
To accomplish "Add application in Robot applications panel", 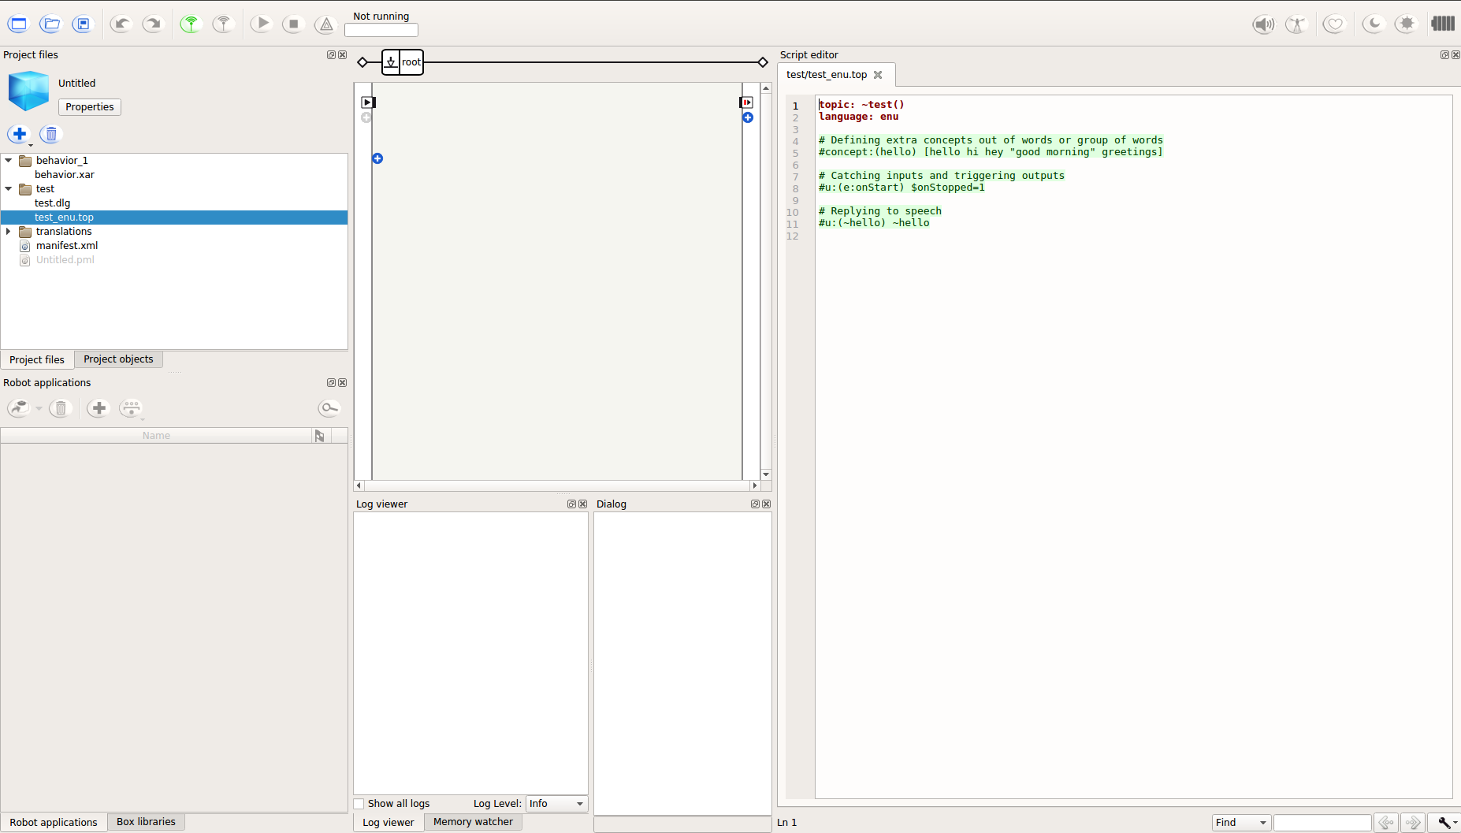I will coord(99,408).
